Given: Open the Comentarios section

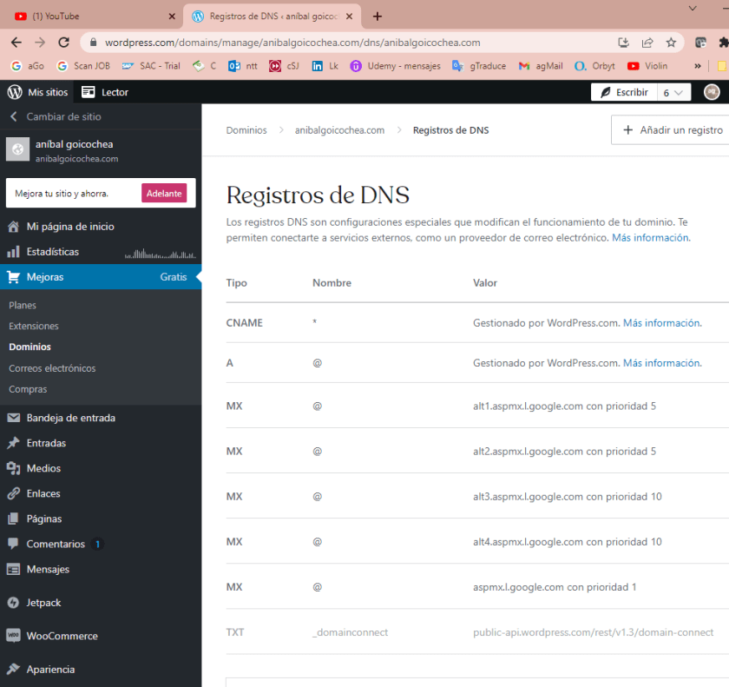Looking at the screenshot, I should click(x=56, y=545).
